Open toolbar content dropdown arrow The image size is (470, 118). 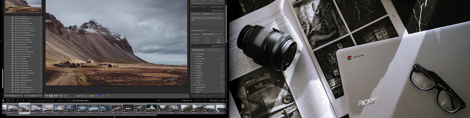[187, 96]
